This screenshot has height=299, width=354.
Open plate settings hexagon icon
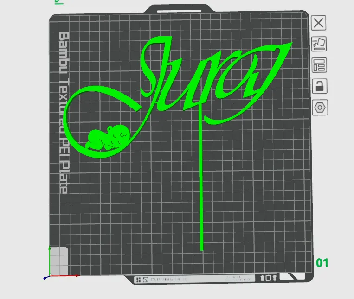tap(320, 108)
